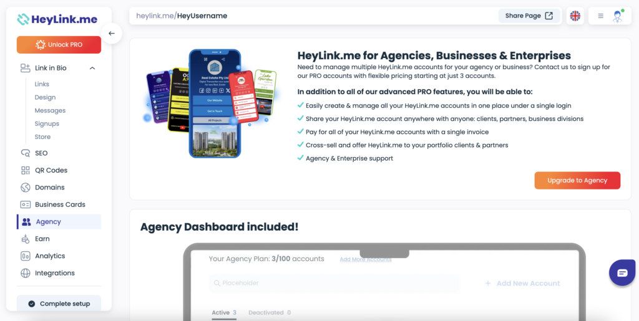Collapse the Link in Bio chevron
The height and width of the screenshot is (321, 639).
(92, 68)
